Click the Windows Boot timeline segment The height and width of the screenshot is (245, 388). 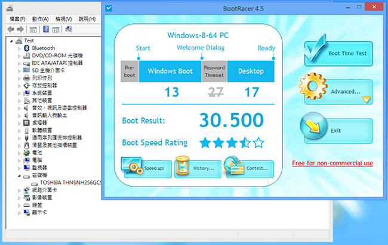[170, 71]
